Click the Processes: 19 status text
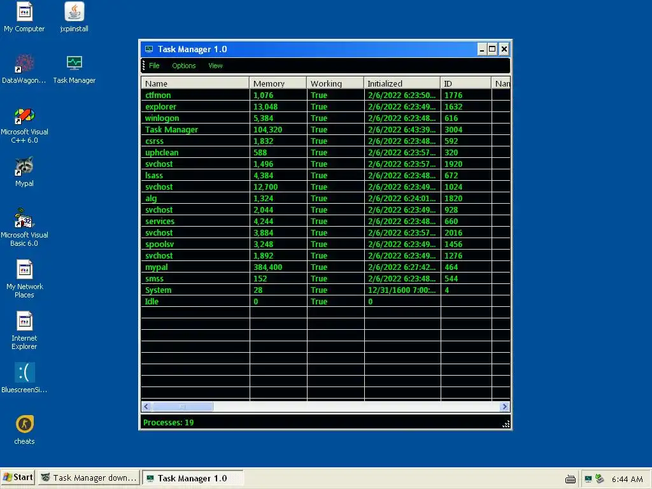This screenshot has width=652, height=489. [168, 423]
